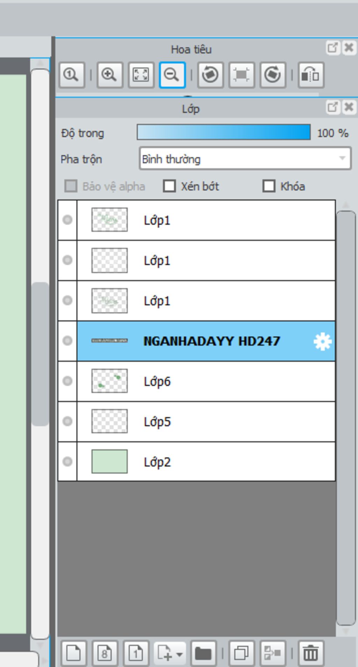Rotate canvas right icon

click(273, 75)
